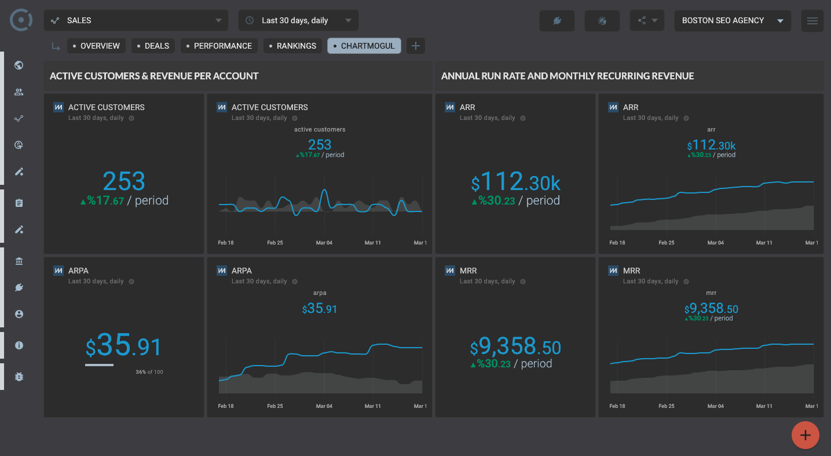
Task: Open the BOSTON SEO AGENCY client dropdown
Action: [x=733, y=20]
